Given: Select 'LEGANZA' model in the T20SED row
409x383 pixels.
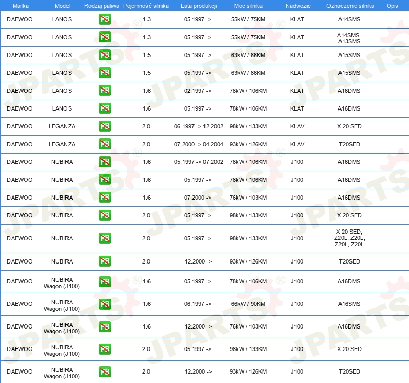Looking at the screenshot, I should click(62, 144).
